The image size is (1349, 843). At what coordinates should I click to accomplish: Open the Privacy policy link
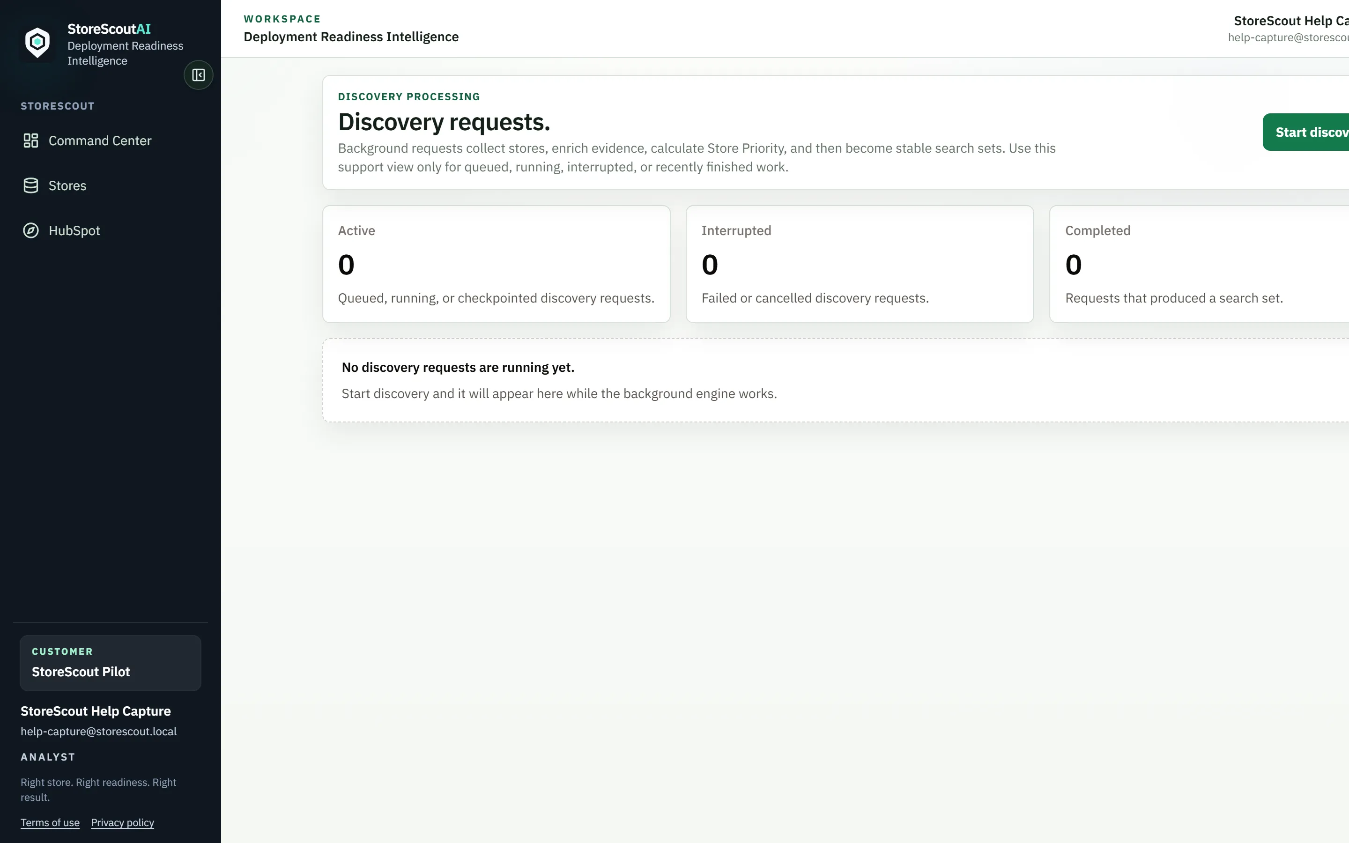(123, 822)
